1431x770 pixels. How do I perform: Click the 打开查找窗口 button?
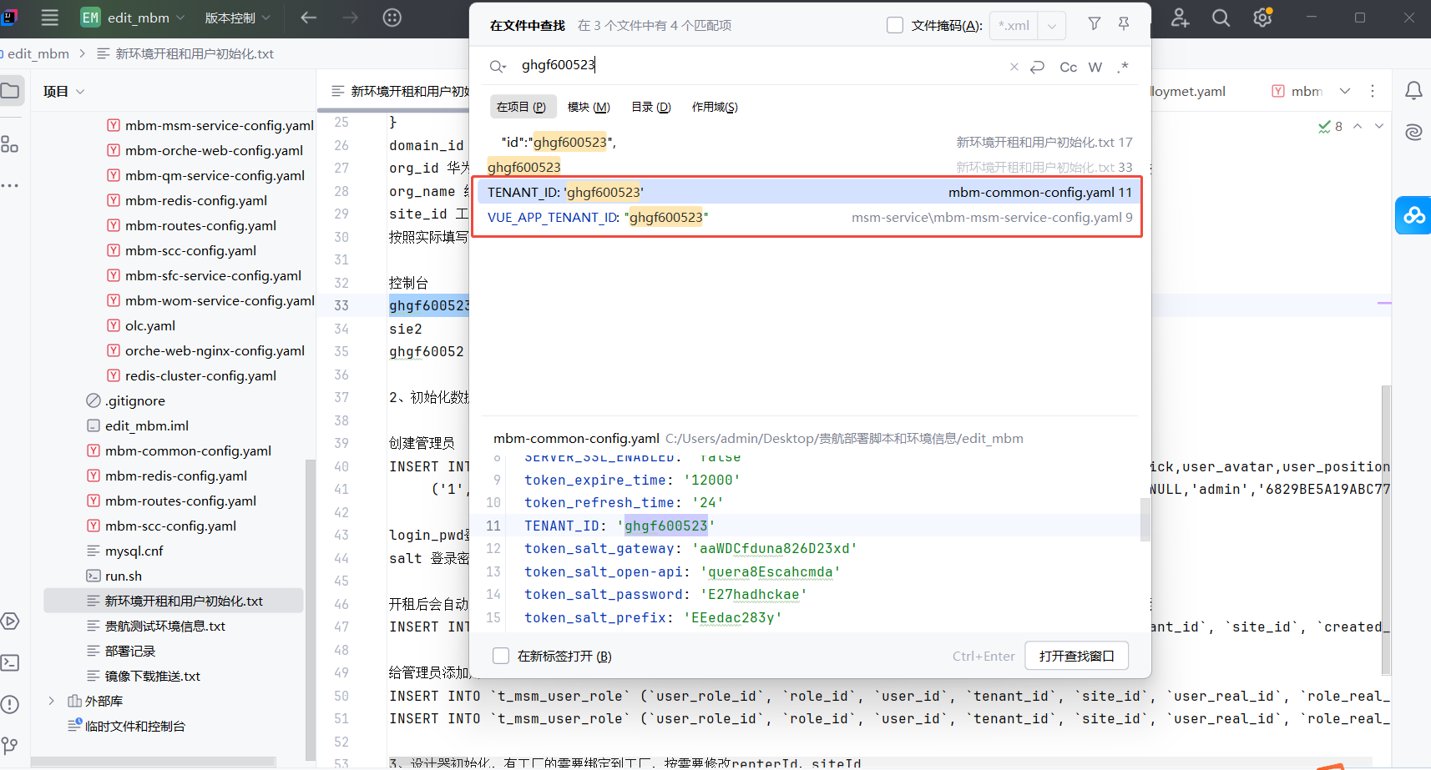pos(1076,656)
